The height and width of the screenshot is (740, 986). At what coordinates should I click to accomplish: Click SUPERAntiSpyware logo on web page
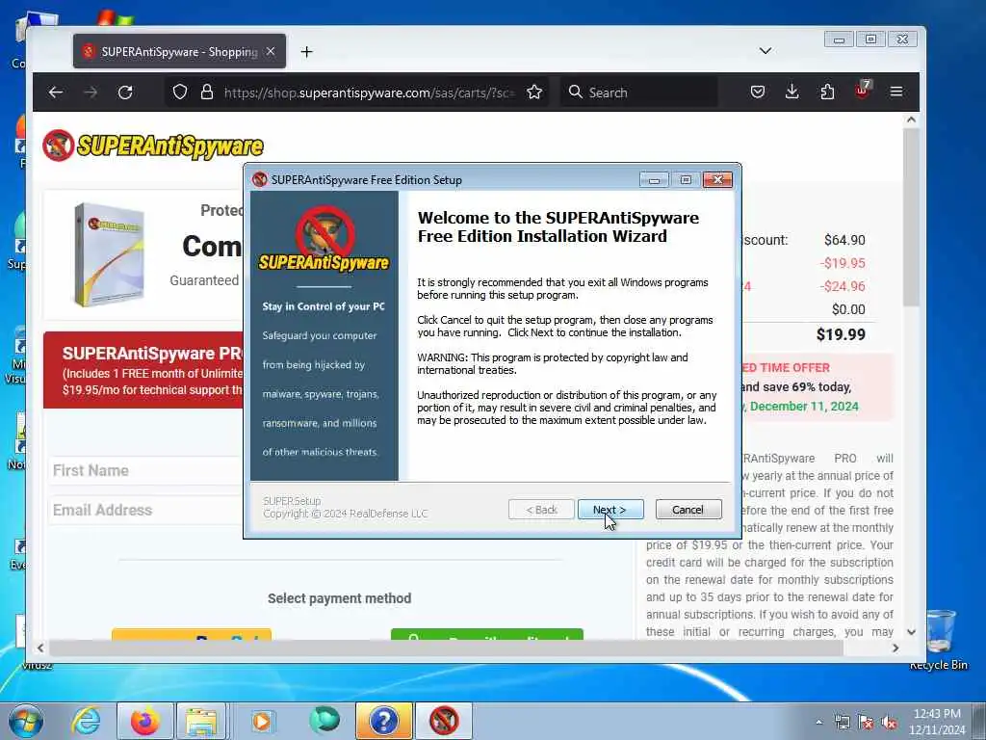click(153, 145)
